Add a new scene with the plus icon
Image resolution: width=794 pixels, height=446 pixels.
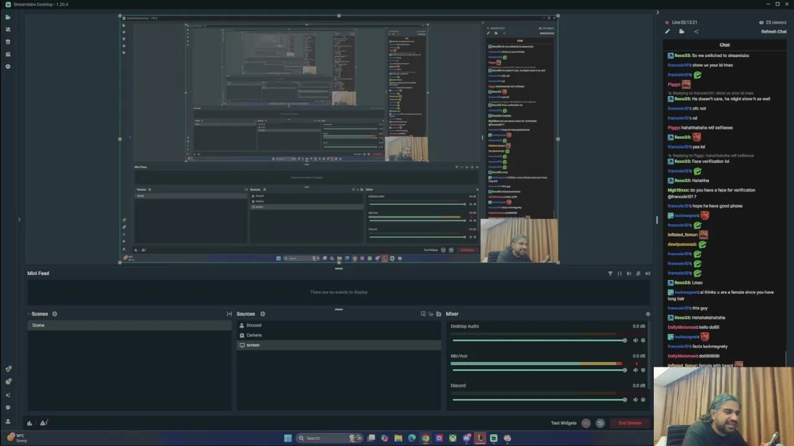[x=55, y=314]
